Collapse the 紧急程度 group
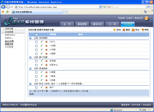Image resolution: width=154 pixels, height=112 pixels. tap(30, 69)
